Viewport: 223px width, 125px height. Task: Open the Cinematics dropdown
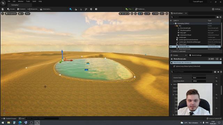click(x=45, y=9)
